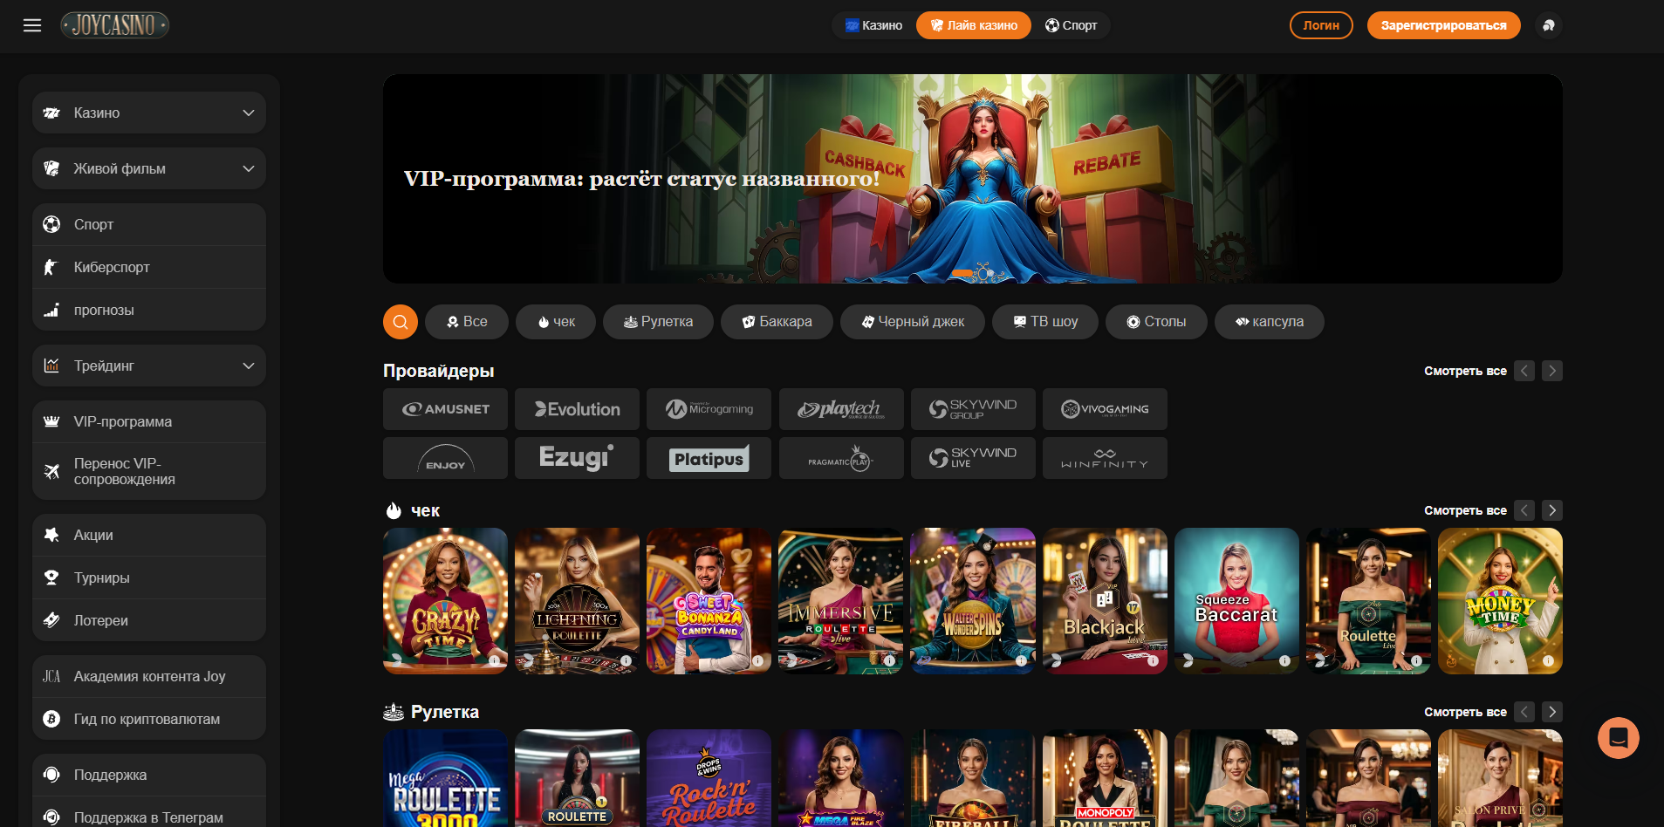Click the прогнозы chart sidebar icon
Image resolution: width=1664 pixels, height=827 pixels.
(x=51, y=310)
